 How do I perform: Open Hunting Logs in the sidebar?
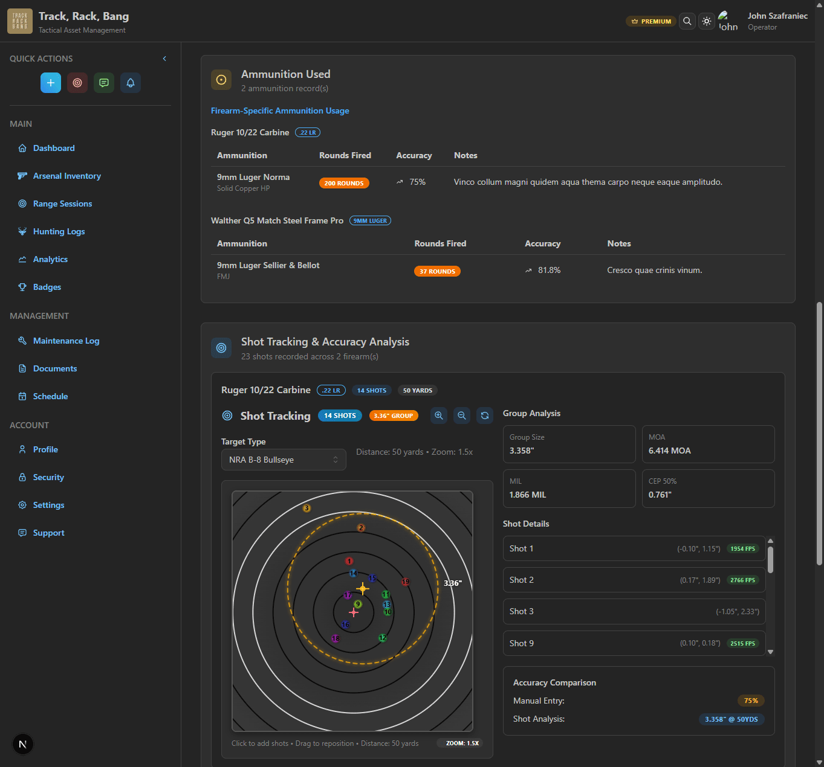(59, 231)
